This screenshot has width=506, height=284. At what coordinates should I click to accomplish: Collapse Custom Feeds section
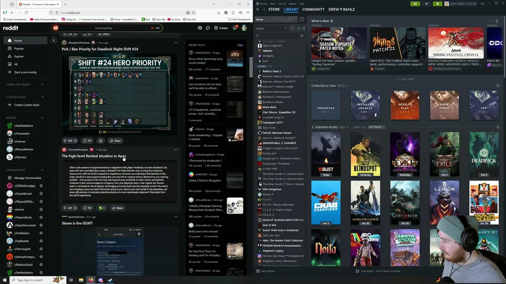pyautogui.click(x=42, y=97)
